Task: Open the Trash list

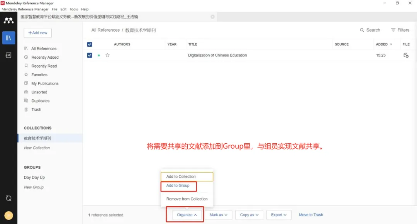Action: [36, 110]
